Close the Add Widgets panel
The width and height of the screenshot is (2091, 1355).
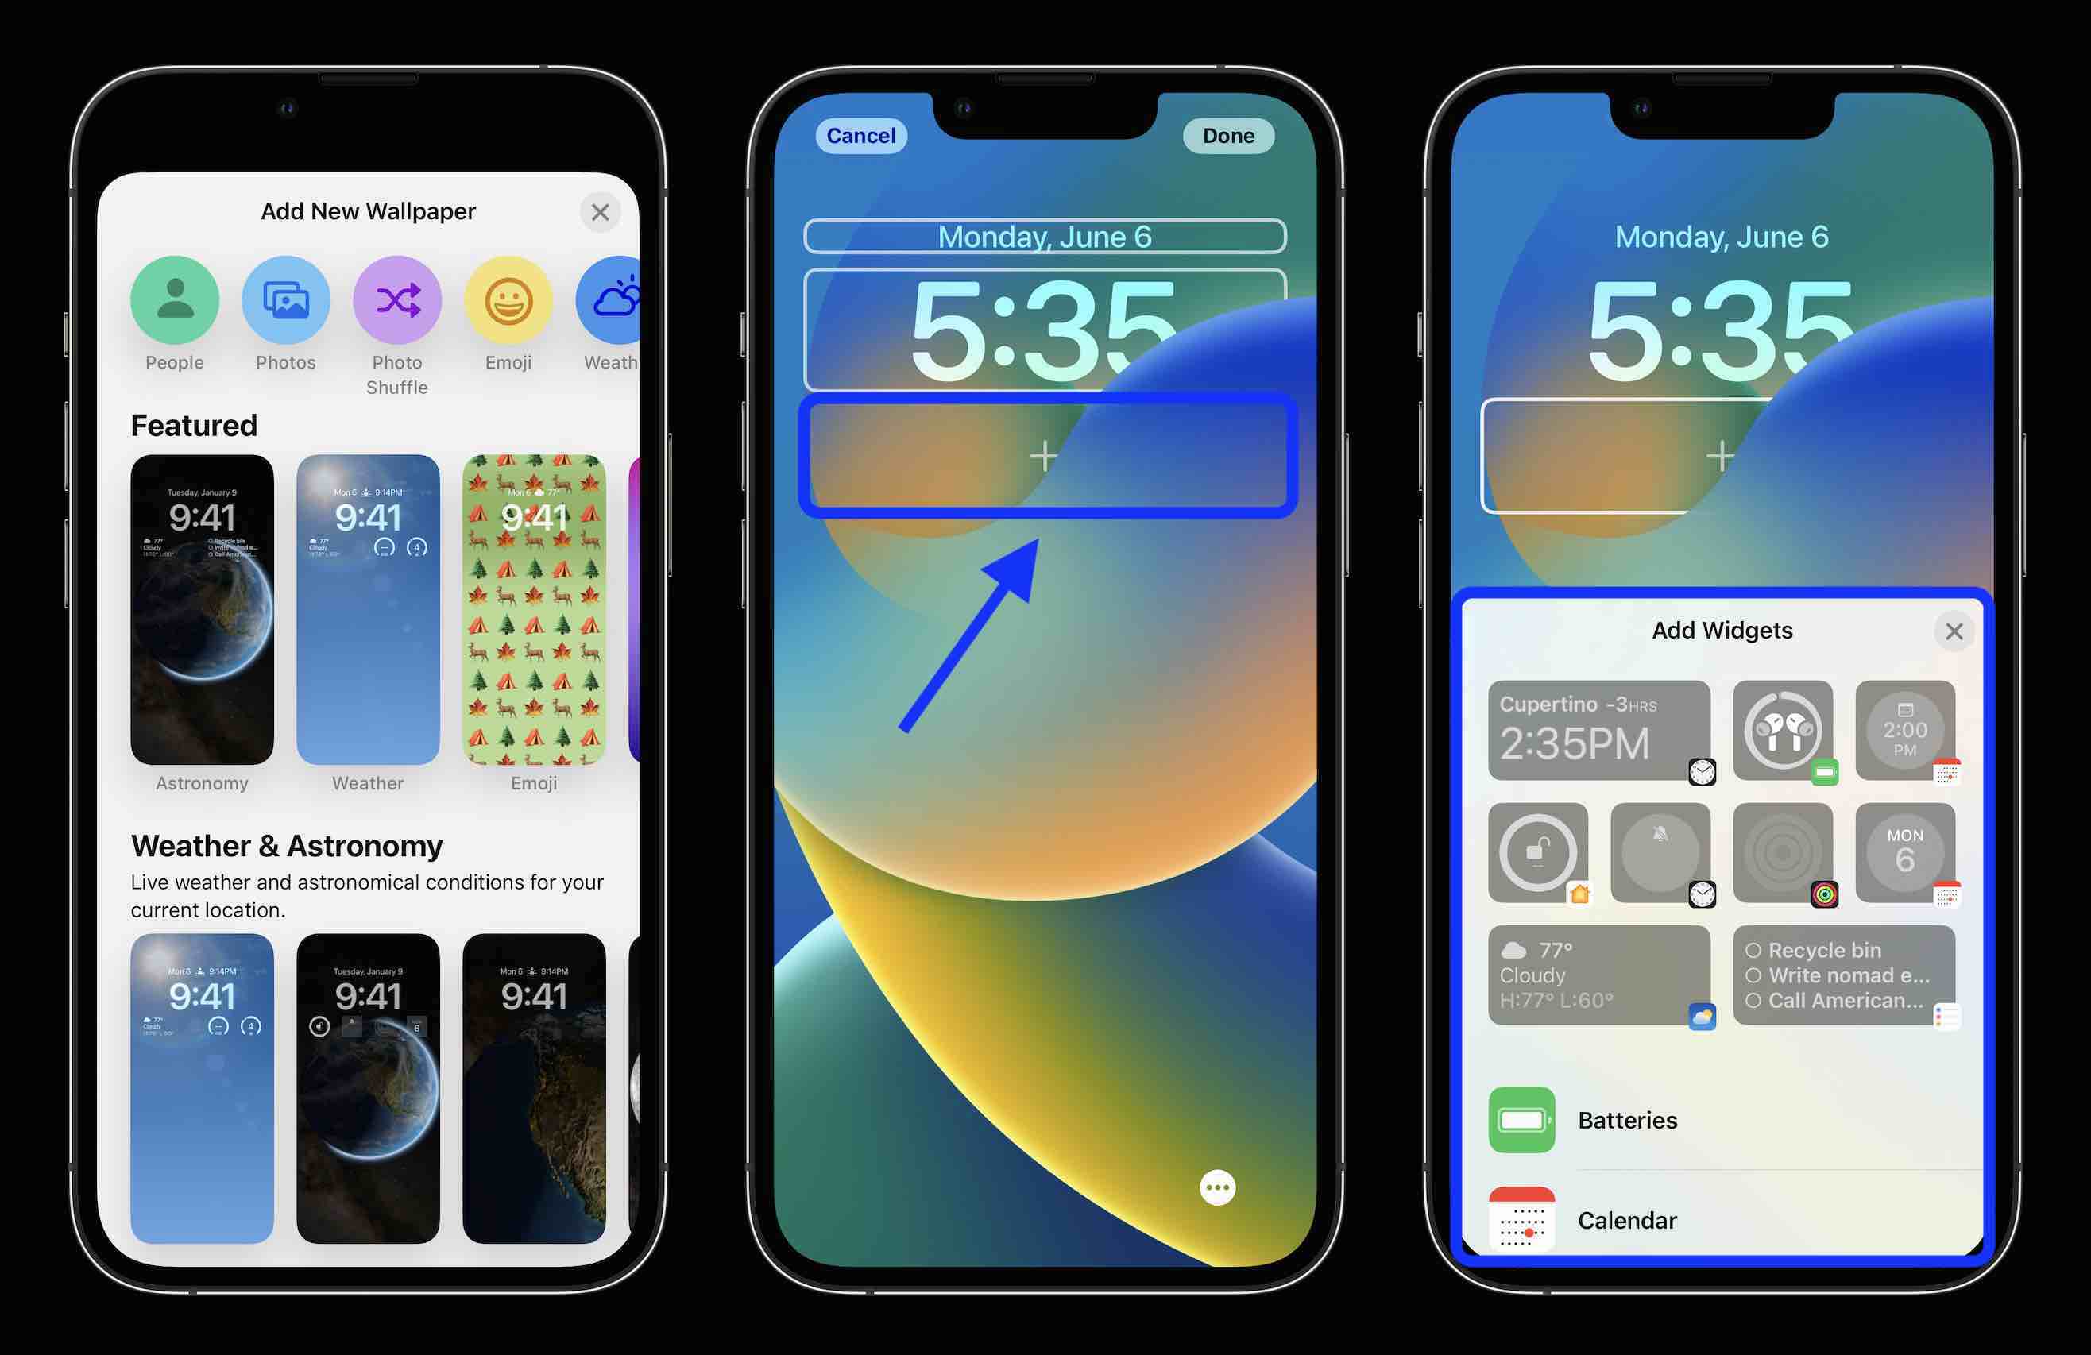[x=1952, y=630]
